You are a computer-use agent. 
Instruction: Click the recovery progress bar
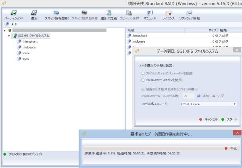[153, 148]
